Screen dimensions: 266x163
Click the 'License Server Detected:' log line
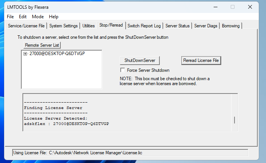click(x=56, y=118)
